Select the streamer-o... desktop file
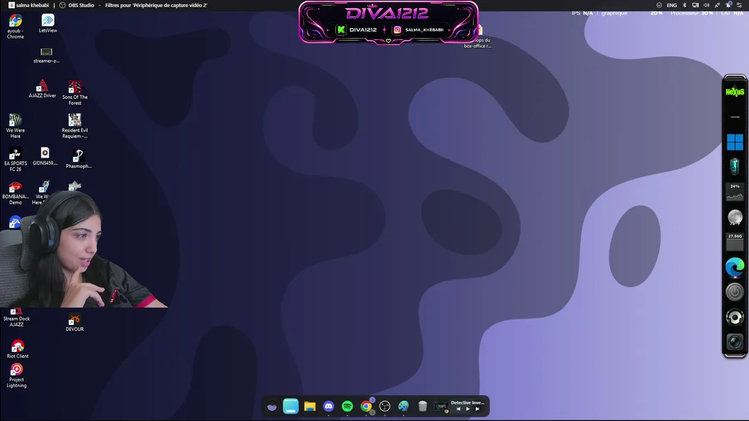Image resolution: width=749 pixels, height=421 pixels. 46,56
